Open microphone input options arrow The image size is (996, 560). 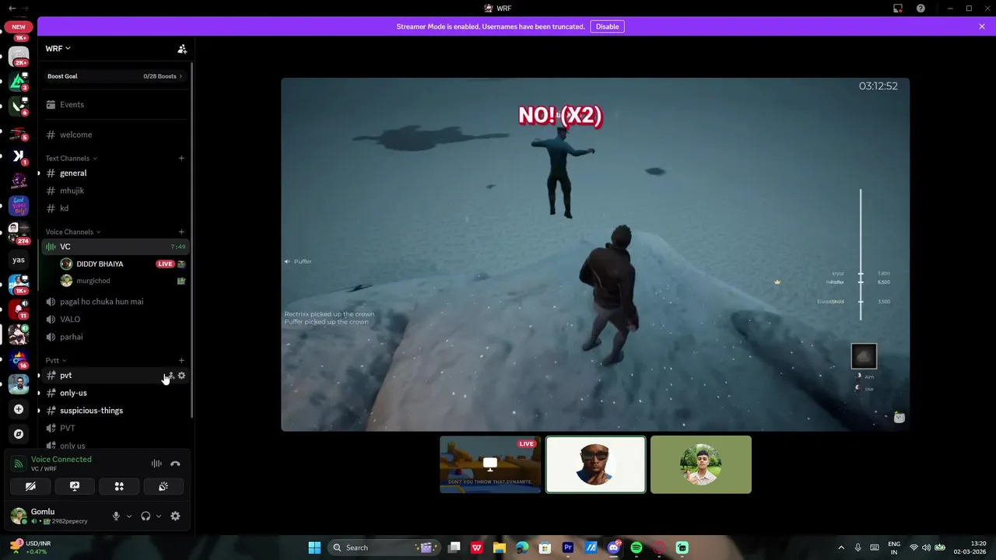129,516
